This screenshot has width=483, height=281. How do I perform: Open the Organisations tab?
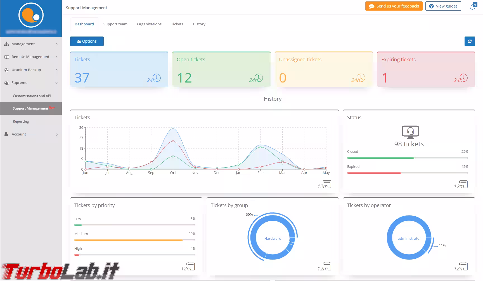pyautogui.click(x=149, y=24)
